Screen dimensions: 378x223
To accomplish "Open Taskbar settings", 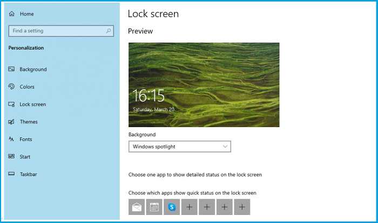I will (x=28, y=174).
